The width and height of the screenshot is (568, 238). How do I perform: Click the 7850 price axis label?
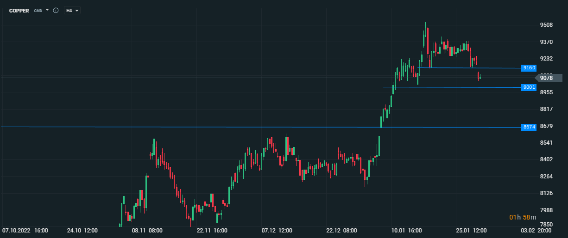(x=547, y=224)
